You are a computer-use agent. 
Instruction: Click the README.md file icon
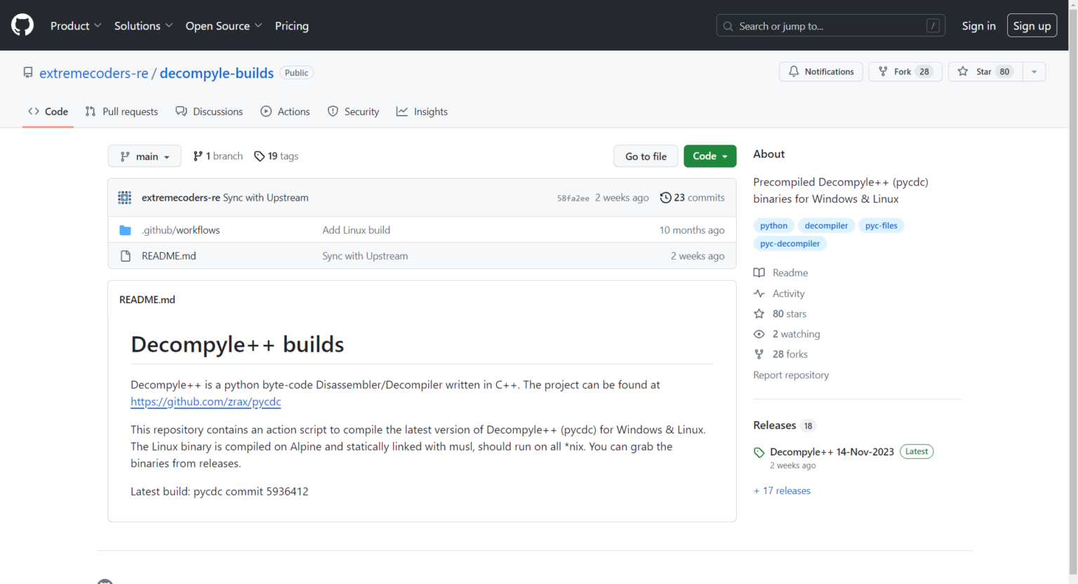click(126, 255)
